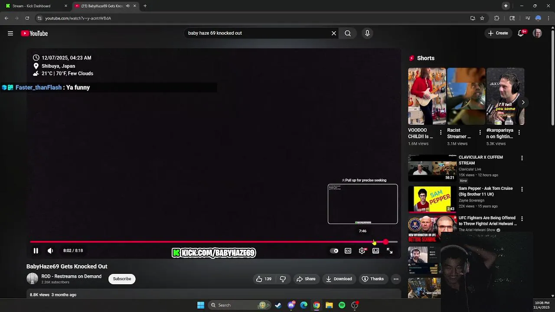555x312 pixels.
Task: Click the Windows taskbar search box
Action: (x=239, y=305)
